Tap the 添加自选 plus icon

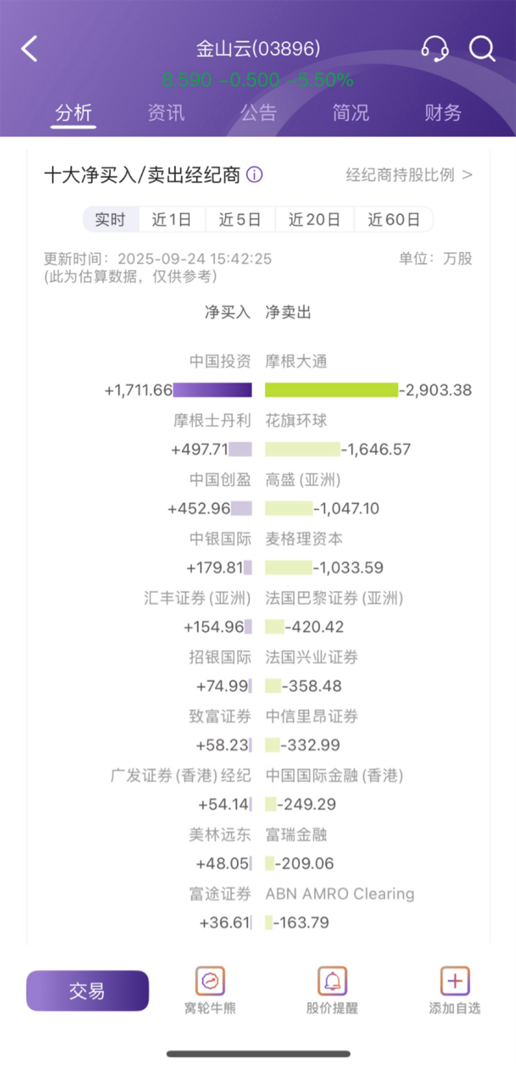point(455,981)
